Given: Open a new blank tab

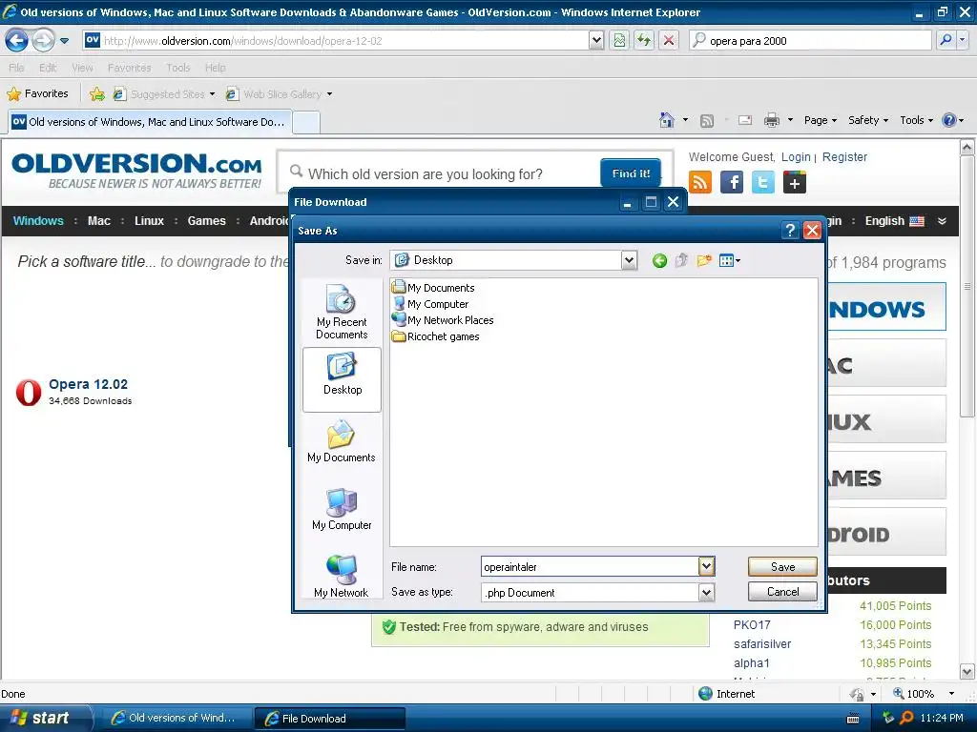Looking at the screenshot, I should tap(306, 123).
